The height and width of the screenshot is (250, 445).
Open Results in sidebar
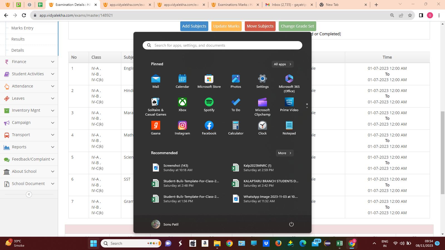click(18, 39)
